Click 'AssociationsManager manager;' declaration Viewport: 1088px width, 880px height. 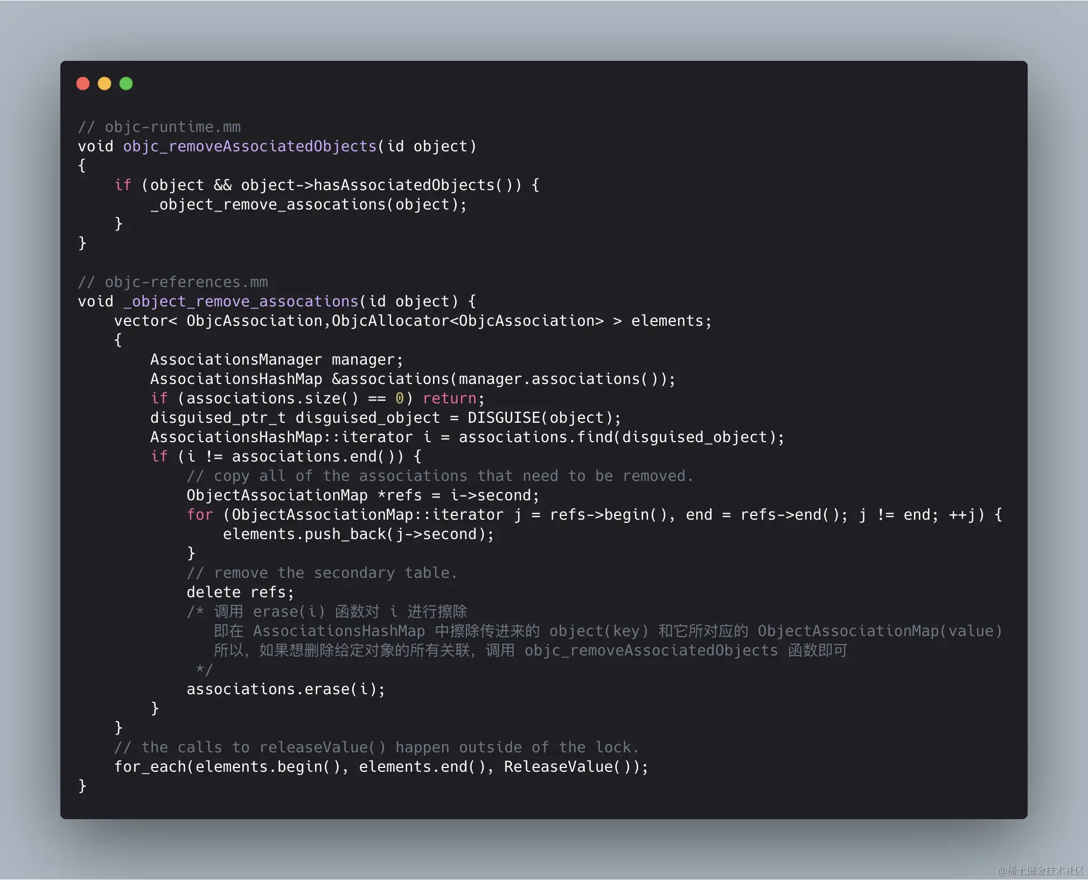tap(276, 360)
